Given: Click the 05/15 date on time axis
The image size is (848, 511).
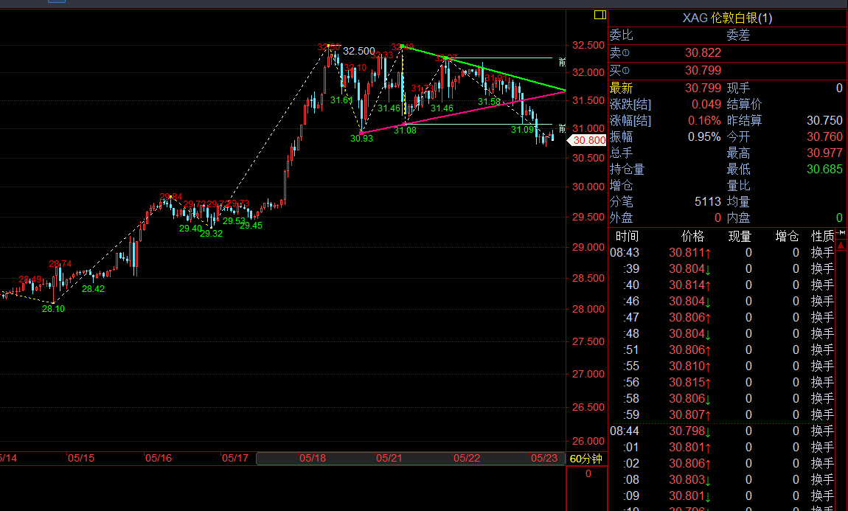Looking at the screenshot, I should click(81, 458).
